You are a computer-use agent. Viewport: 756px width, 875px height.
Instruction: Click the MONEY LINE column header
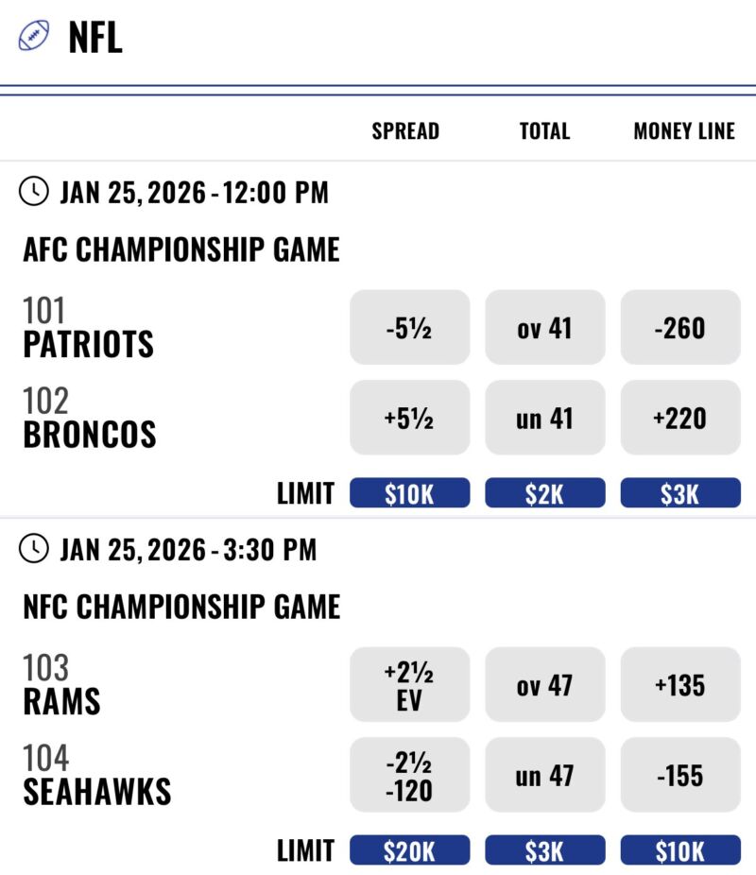[x=682, y=131]
